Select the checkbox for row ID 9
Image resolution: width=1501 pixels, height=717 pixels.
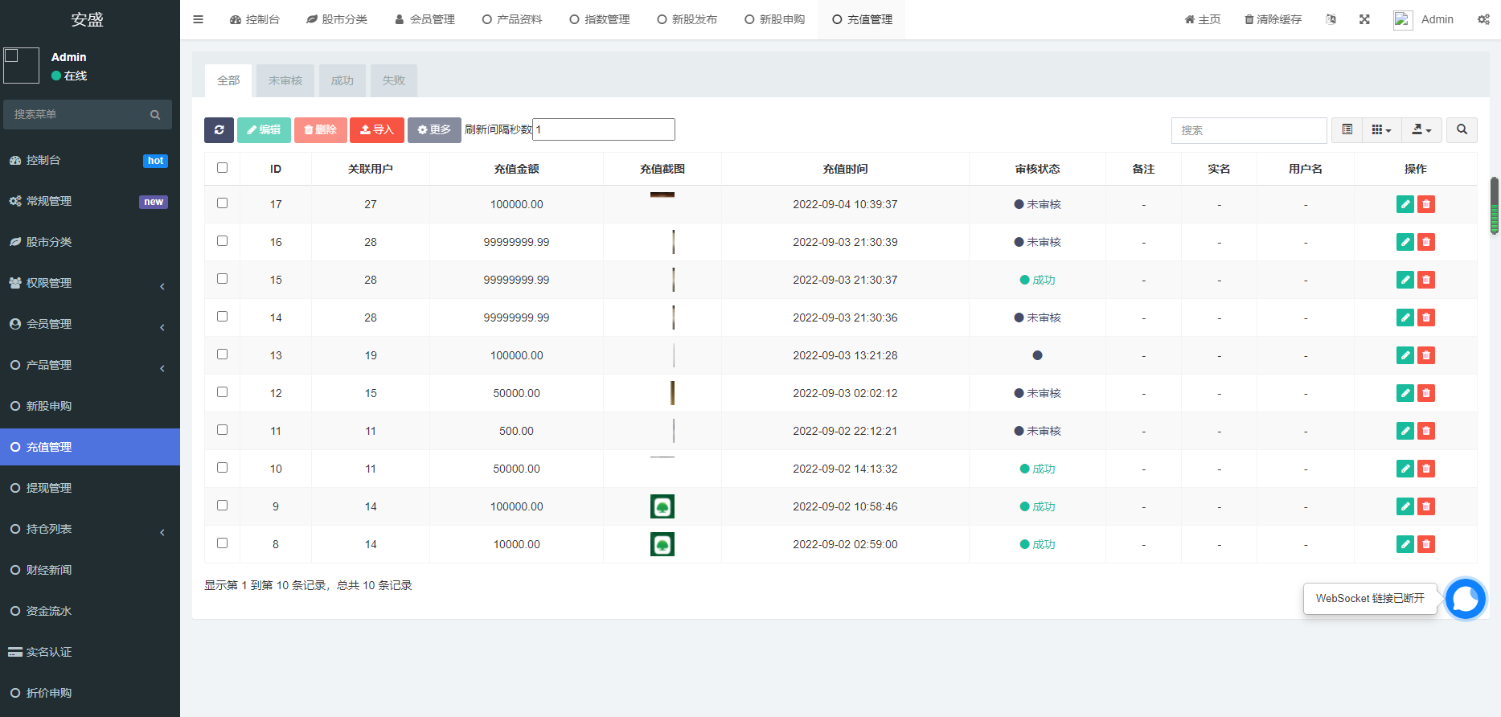click(x=223, y=506)
